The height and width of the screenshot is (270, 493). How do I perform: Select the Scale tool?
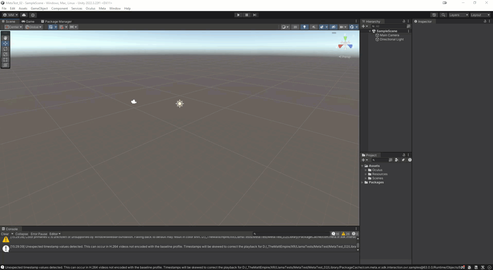click(x=5, y=54)
